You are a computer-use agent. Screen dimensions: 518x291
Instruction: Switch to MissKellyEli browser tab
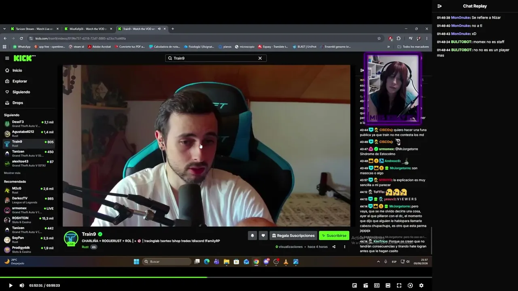87,29
